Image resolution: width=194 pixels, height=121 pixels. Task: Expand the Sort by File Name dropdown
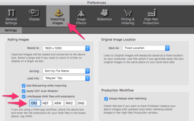pos(66,71)
